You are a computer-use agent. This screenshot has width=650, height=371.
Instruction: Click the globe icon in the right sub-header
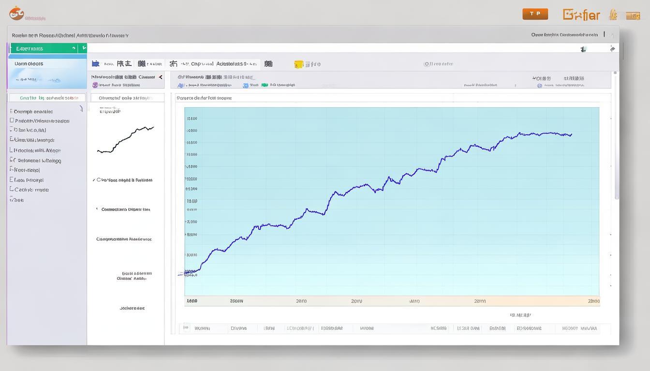point(539,86)
